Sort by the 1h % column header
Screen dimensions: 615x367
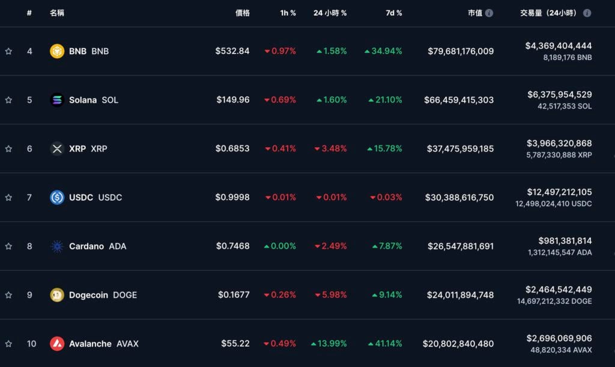pyautogui.click(x=288, y=13)
